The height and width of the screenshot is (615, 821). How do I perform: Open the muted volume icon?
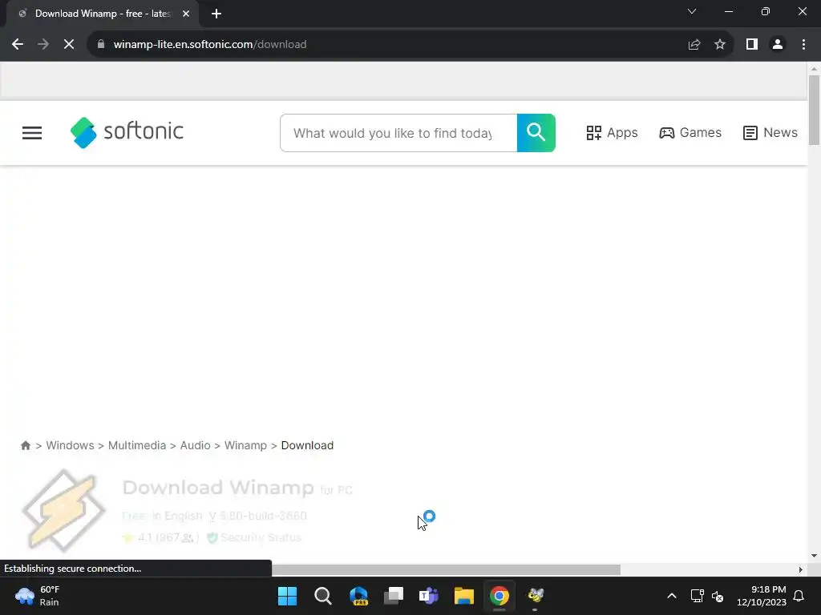(718, 596)
